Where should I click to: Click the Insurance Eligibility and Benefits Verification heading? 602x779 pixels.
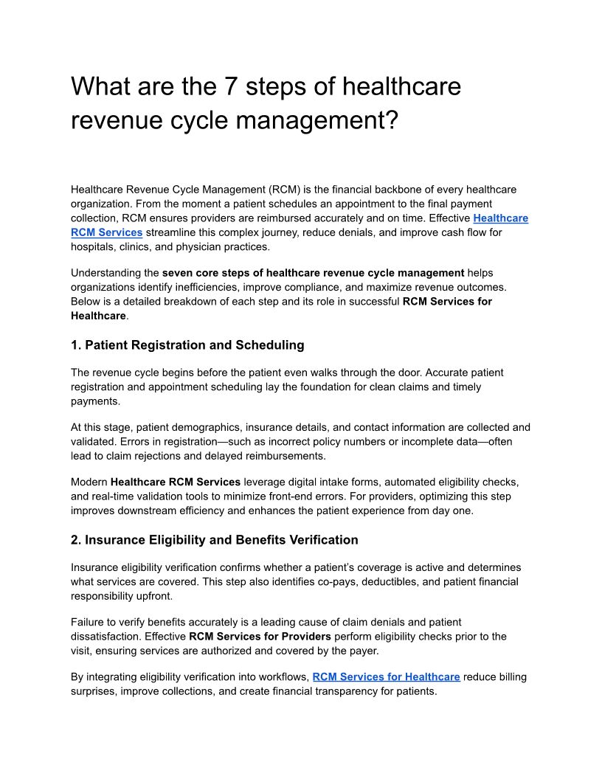[214, 540]
